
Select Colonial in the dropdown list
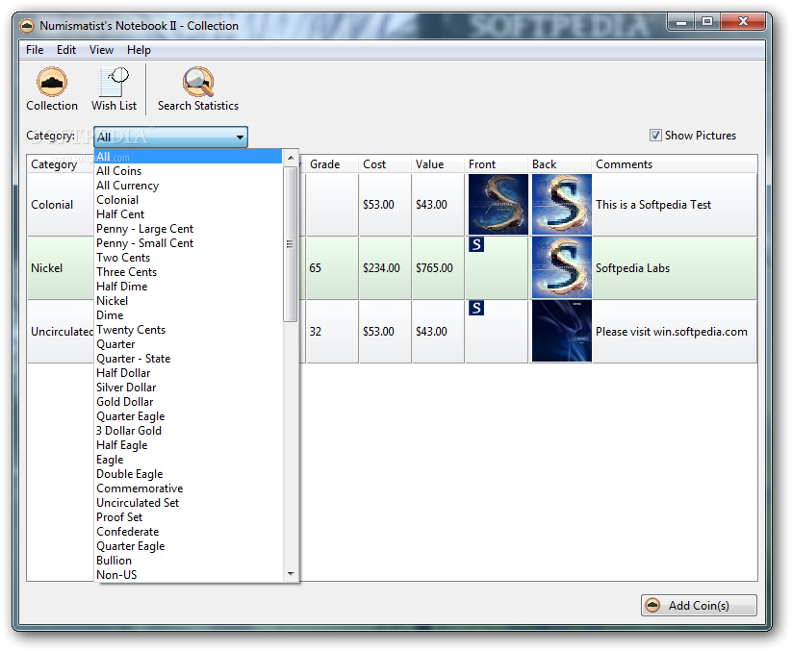click(188, 200)
